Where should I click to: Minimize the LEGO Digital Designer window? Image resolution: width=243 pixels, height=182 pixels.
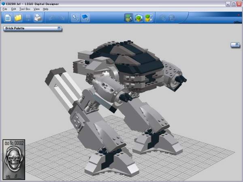[x=228, y=4]
